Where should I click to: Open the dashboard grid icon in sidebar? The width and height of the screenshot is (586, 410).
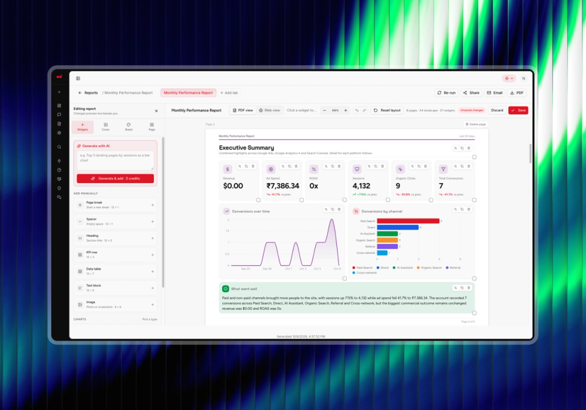(x=59, y=106)
